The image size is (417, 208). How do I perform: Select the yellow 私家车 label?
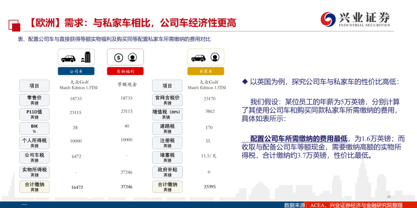[x=205, y=71]
